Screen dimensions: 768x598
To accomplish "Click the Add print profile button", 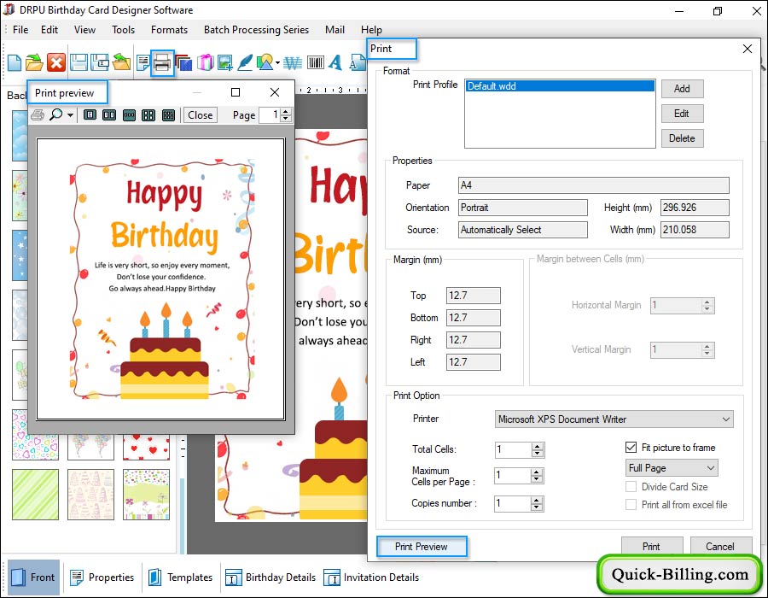I will tap(682, 89).
